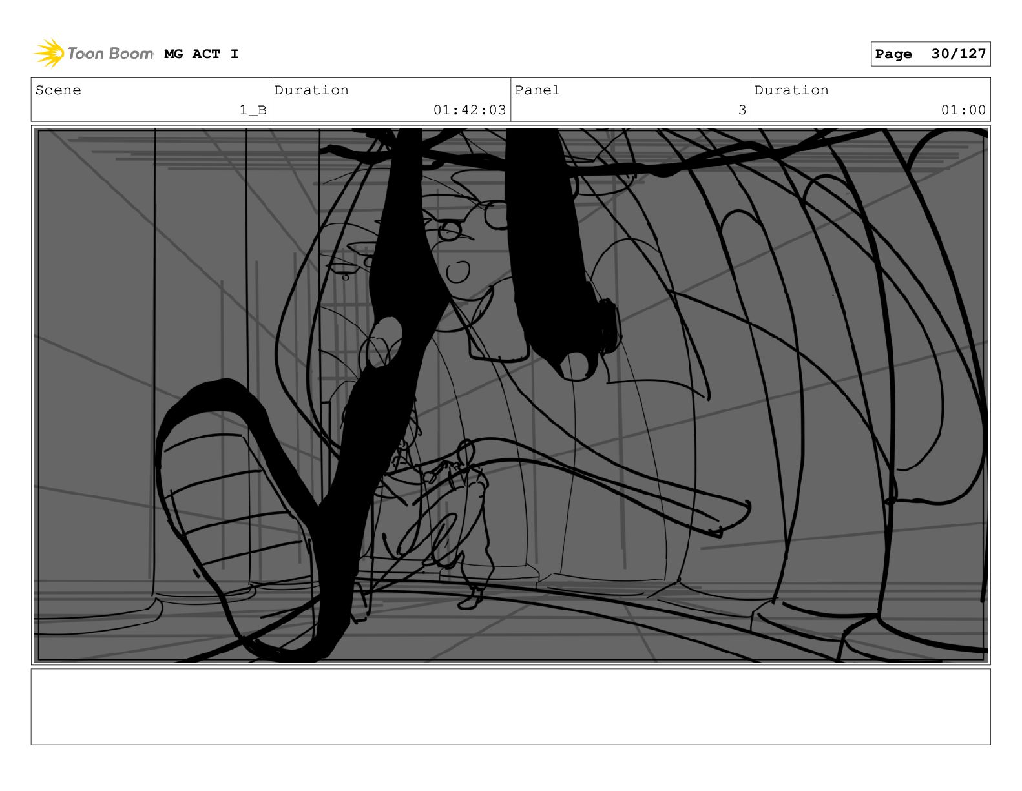Click the storyboard panel sketch
The image size is (1022, 791).
(510, 395)
